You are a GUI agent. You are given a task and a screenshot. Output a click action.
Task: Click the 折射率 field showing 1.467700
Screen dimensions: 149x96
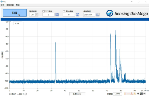pos(117,94)
